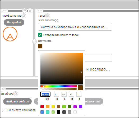
Task: Click the circled A icon beside Текст виджета
Action: click(x=56, y=20)
